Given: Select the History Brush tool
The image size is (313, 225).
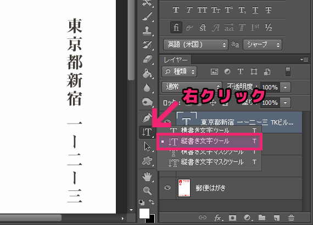Looking at the screenshot, I should pyautogui.click(x=147, y=45).
